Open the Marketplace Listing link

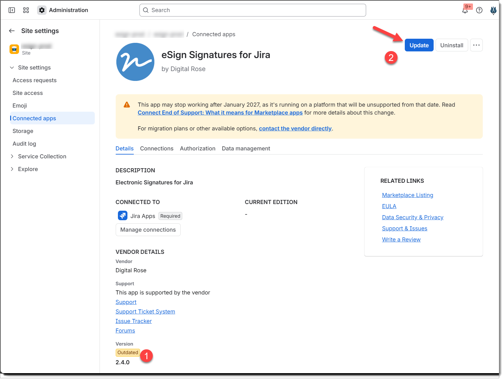point(408,195)
